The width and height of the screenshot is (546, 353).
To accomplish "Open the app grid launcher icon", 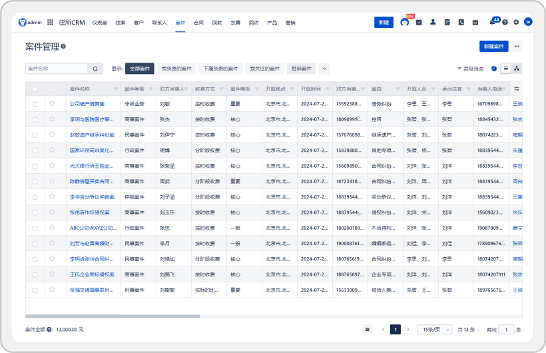I will [x=50, y=22].
